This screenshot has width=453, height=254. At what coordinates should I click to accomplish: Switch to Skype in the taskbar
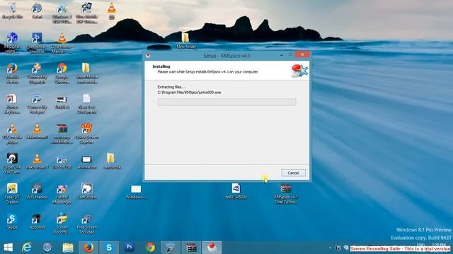[x=109, y=248]
